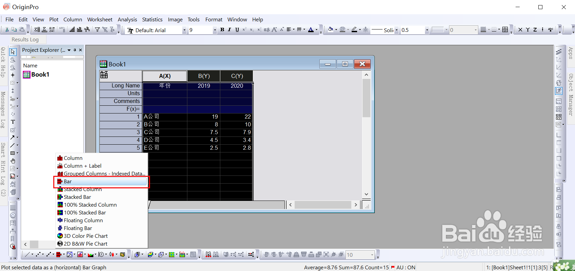
Task: Toggle the Superscript button
Action: pos(244,30)
